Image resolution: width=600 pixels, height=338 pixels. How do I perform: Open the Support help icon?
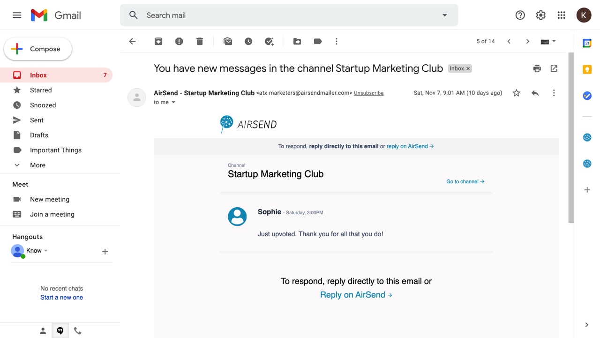[520, 15]
